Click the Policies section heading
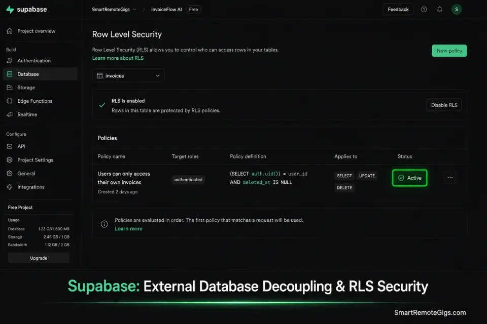 click(107, 138)
